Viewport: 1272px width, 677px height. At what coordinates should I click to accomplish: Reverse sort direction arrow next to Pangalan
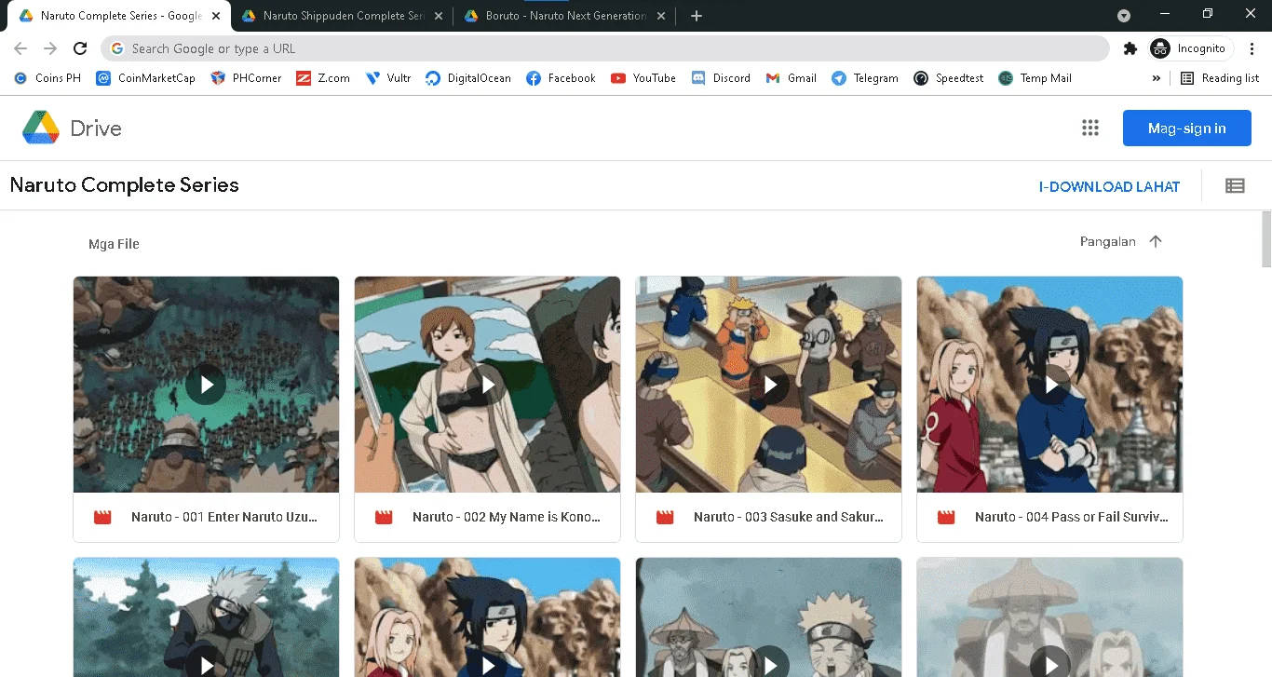(x=1156, y=241)
